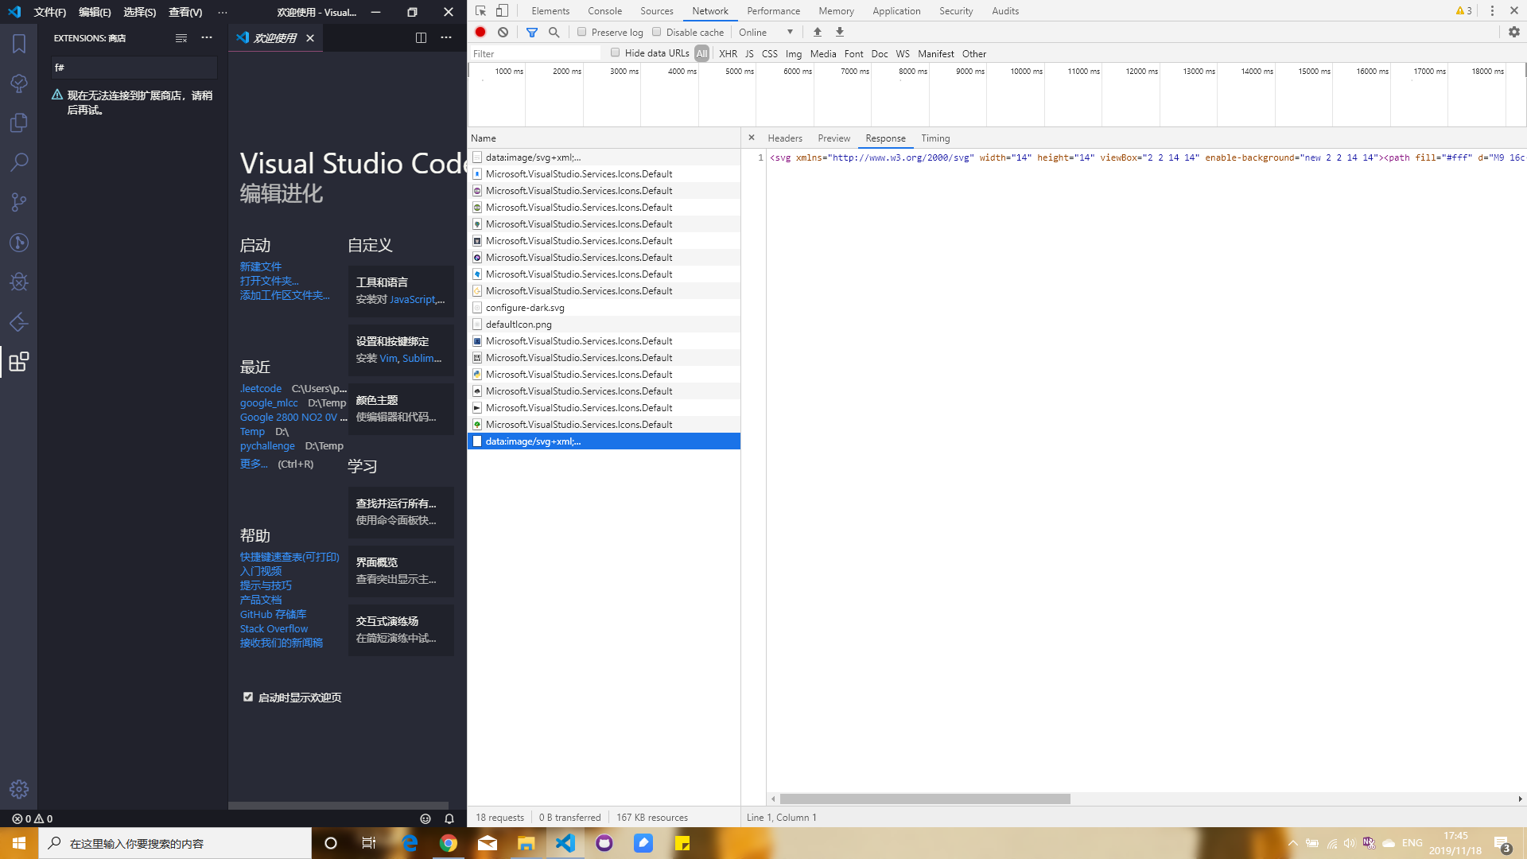This screenshot has height=859, width=1527.
Task: Open the Stack Overflow help link
Action: tap(274, 628)
